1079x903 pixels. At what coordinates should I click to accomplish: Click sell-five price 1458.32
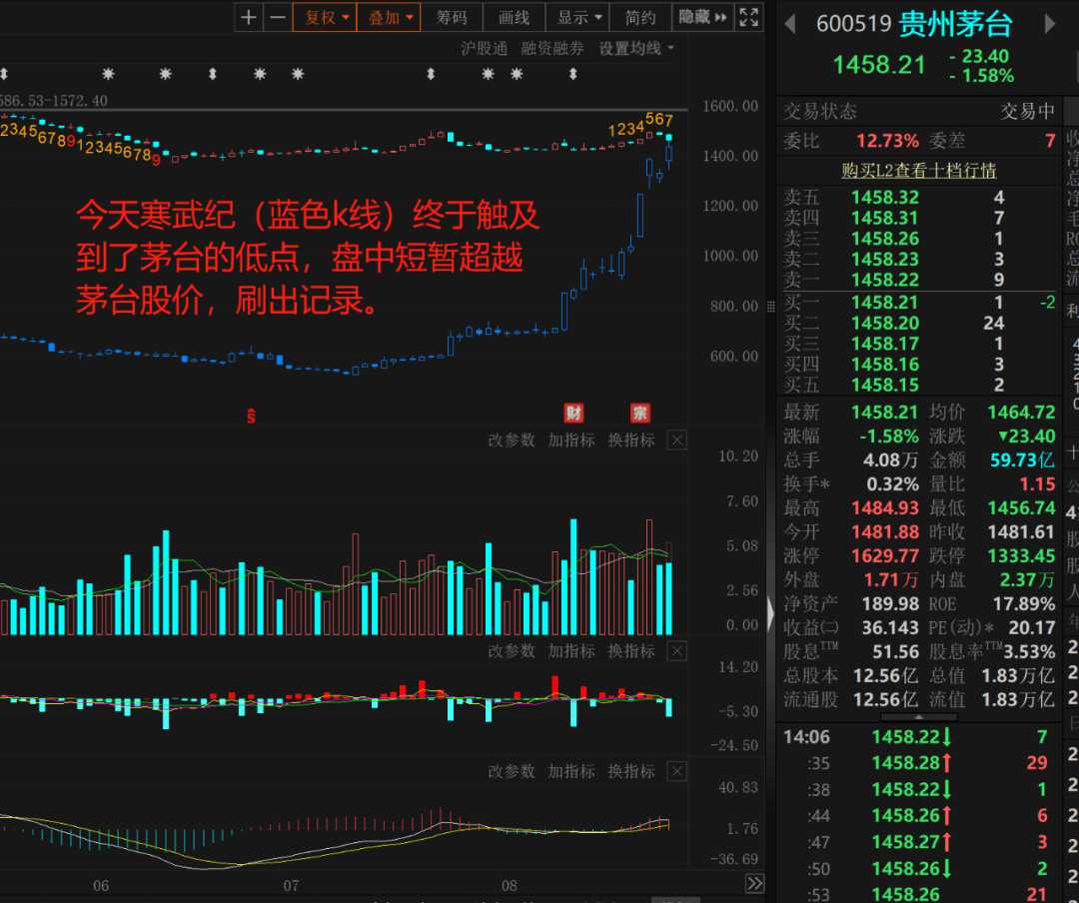[x=885, y=198]
